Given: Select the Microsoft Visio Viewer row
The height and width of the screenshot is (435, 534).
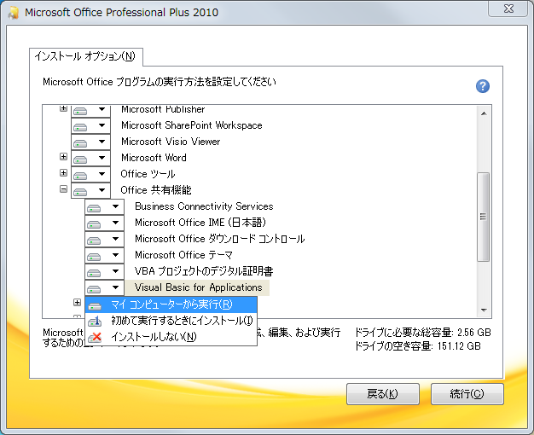Looking at the screenshot, I should [x=171, y=142].
